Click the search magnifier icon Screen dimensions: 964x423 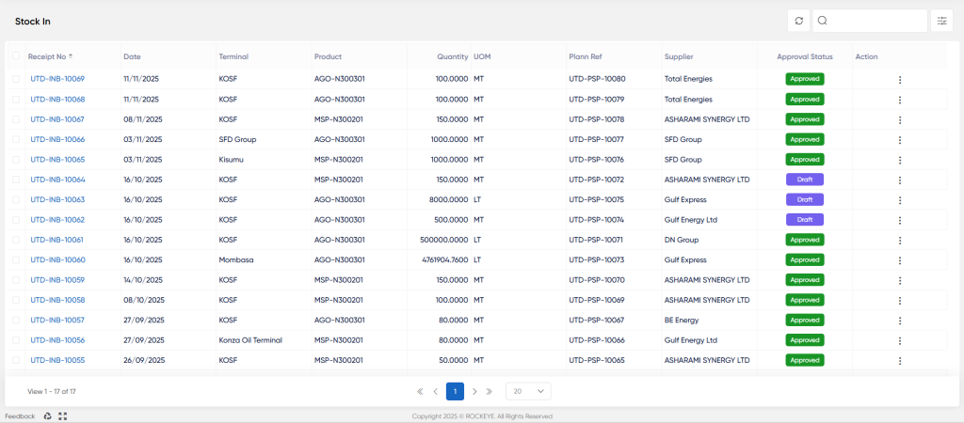823,21
